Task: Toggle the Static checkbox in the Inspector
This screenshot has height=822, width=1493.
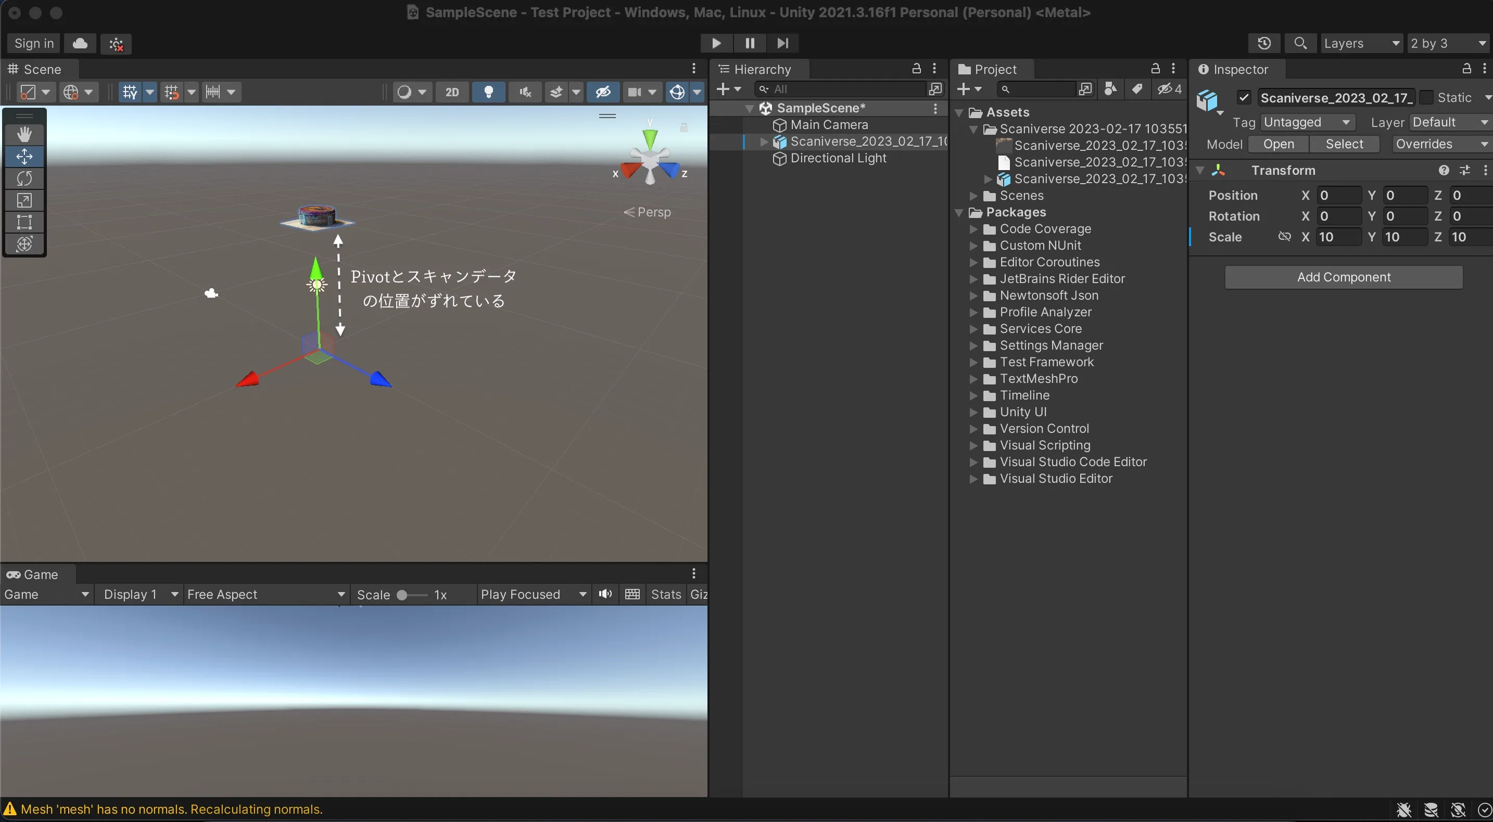Action: click(1428, 97)
